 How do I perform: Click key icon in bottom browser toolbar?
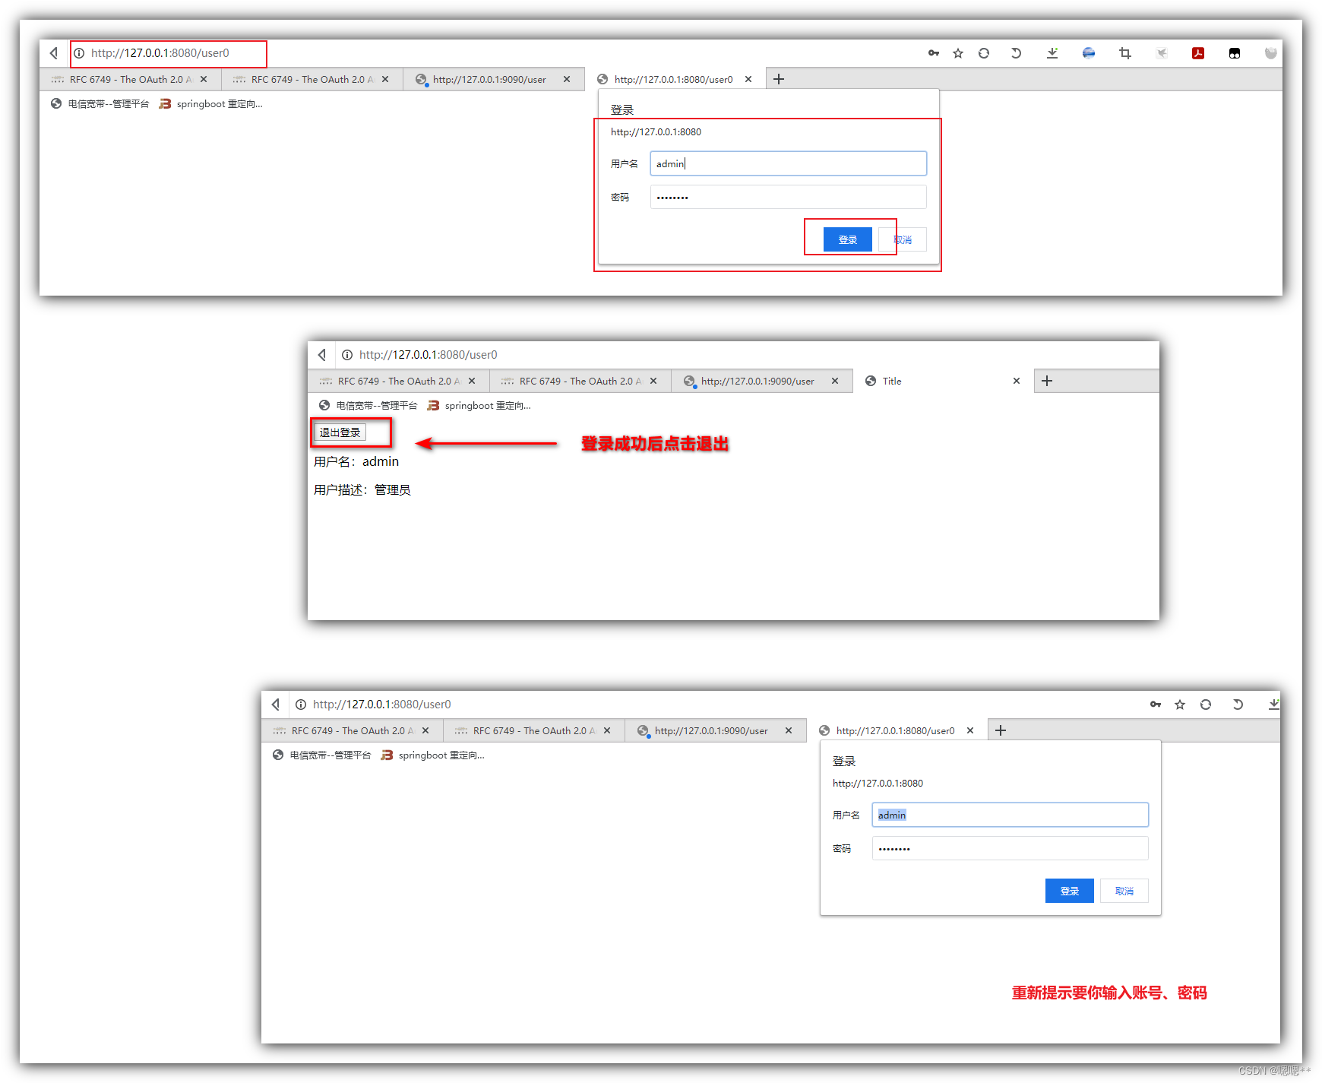1156,705
